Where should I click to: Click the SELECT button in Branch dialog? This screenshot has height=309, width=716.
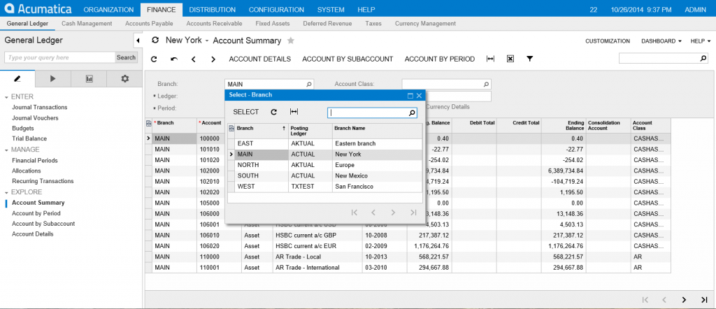[245, 112]
